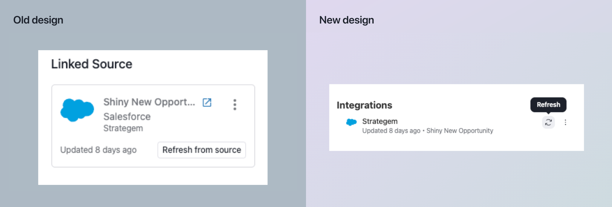The height and width of the screenshot is (207, 612).
Task: Click Updated 8 days ago in Linked Source card
Action: (x=98, y=150)
